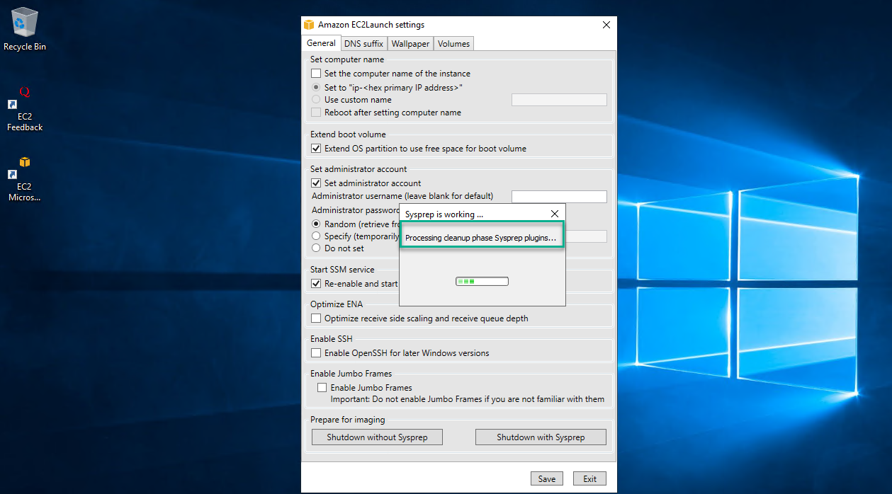This screenshot has height=494, width=892.
Task: Click the Prepare for imaging label
Action: (348, 420)
